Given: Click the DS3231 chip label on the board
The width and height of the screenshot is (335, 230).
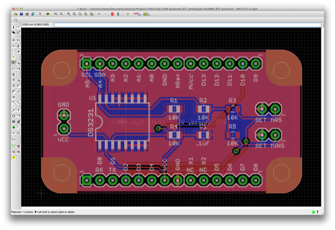Looking at the screenshot, I should pyautogui.click(x=91, y=123).
